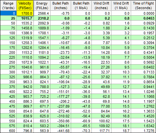The width and height of the screenshot is (156, 133).
Task: Click the 1.7276 time of flight cell
Action: tap(144, 130)
